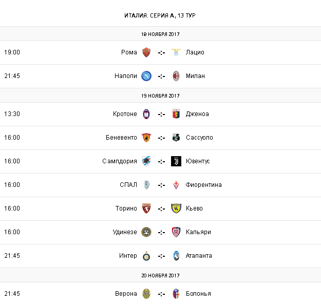The image size is (321, 304).
Task: Click the Juventus black J logo
Action: 176,161
